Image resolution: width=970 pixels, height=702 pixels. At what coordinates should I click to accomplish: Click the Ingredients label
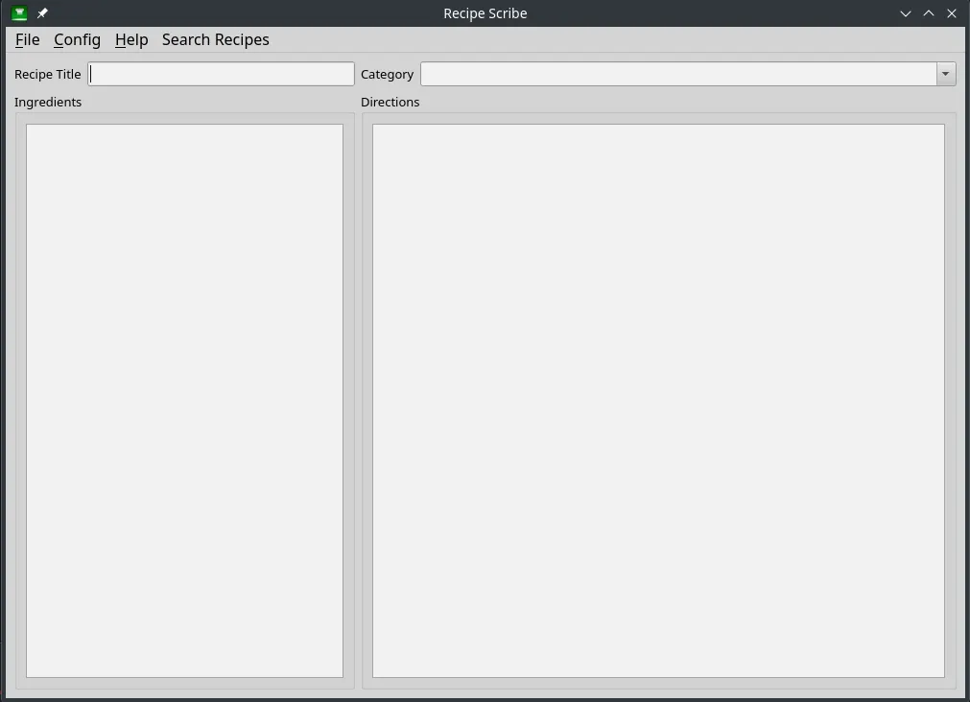48,102
